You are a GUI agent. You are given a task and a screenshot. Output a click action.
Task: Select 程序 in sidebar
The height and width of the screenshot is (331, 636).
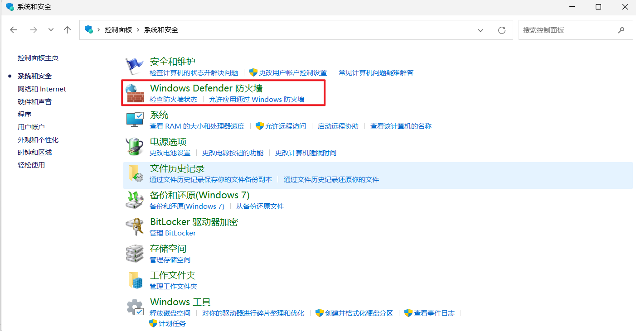point(24,114)
